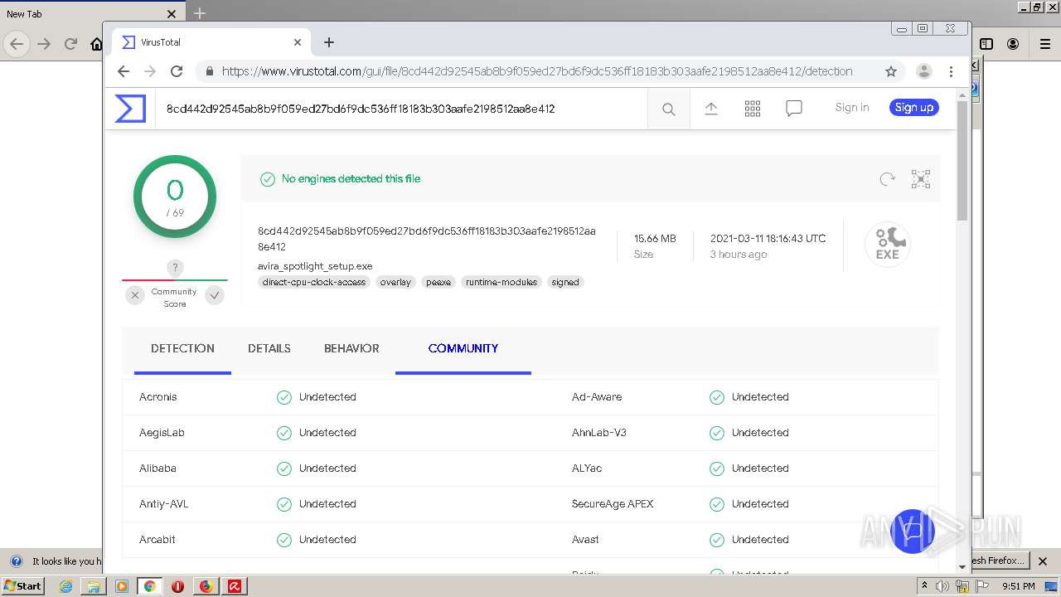1061x597 pixels.
Task: Open the Chrome taskbar icon
Action: pos(149,586)
